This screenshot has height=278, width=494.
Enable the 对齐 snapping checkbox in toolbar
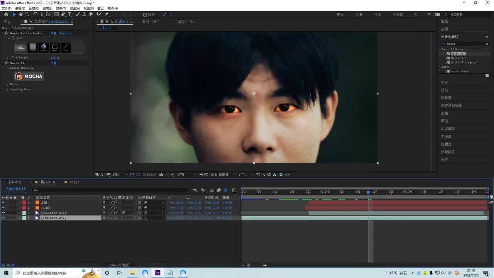(x=145, y=14)
